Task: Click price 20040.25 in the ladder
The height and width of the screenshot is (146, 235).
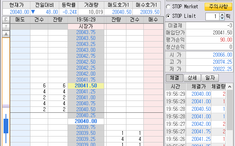Action: coord(86,116)
